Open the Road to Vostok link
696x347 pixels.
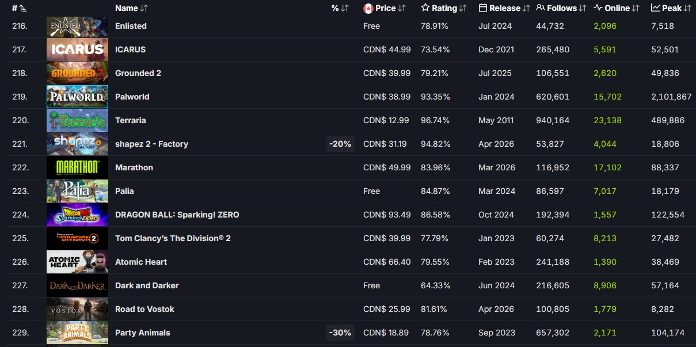point(144,309)
